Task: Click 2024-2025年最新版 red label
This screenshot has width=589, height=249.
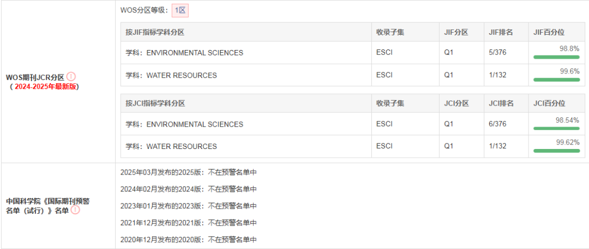Action: [45, 87]
